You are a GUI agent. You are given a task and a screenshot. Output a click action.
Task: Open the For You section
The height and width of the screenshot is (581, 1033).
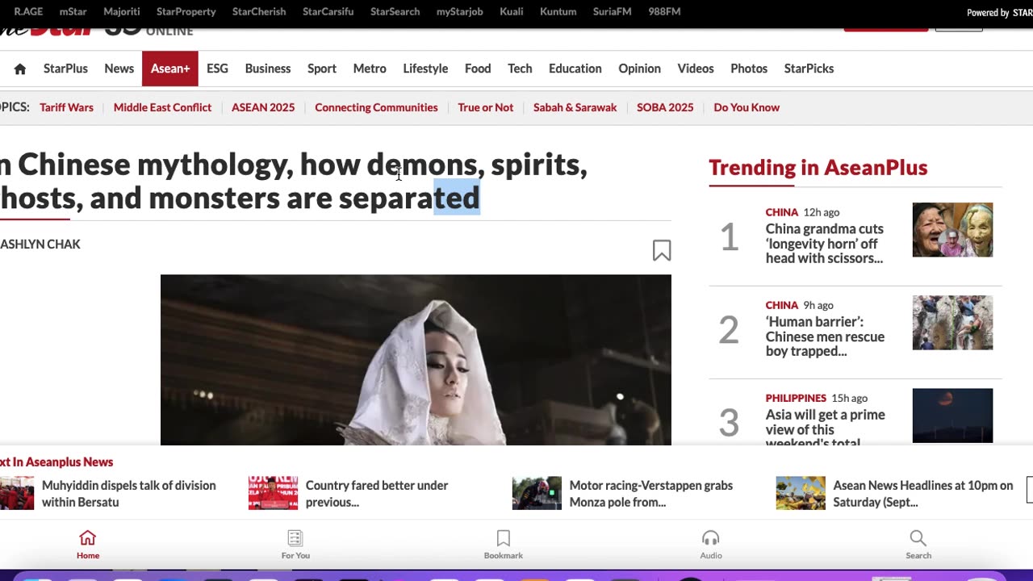pos(295,545)
